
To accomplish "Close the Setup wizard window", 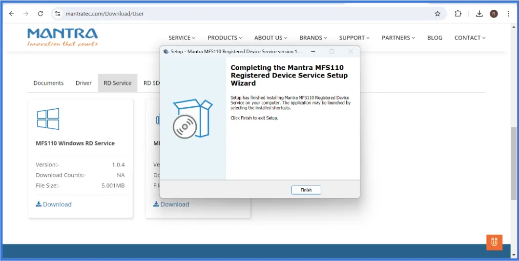I will [x=351, y=52].
